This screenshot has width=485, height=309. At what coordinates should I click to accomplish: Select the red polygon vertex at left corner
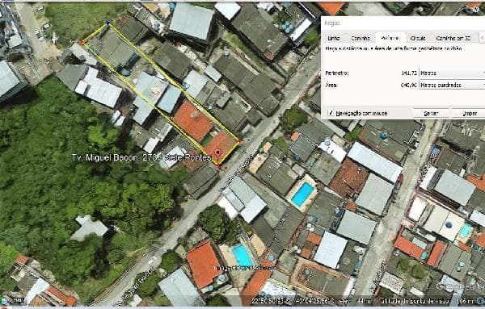click(x=82, y=42)
